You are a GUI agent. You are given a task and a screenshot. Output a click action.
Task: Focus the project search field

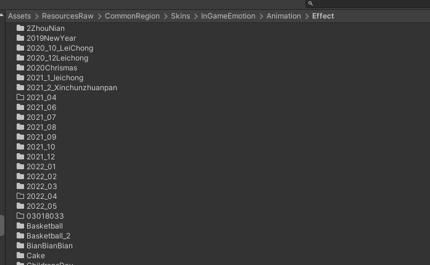tap(368, 4)
